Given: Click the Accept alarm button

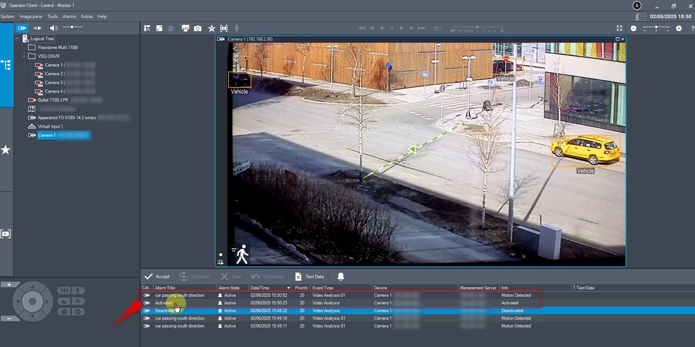Looking at the screenshot, I should [x=157, y=276].
